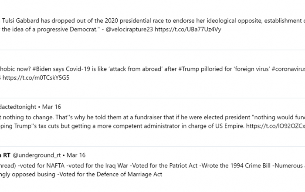Click the RT account name

tap(5, 155)
